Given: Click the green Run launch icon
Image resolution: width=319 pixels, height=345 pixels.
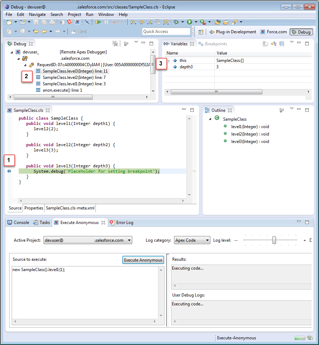Looking at the screenshot, I should coord(190,22).
